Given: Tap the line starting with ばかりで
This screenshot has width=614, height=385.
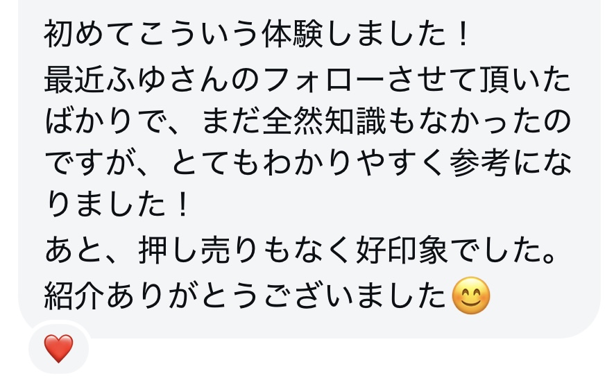Looking at the screenshot, I should pyautogui.click(x=308, y=121).
